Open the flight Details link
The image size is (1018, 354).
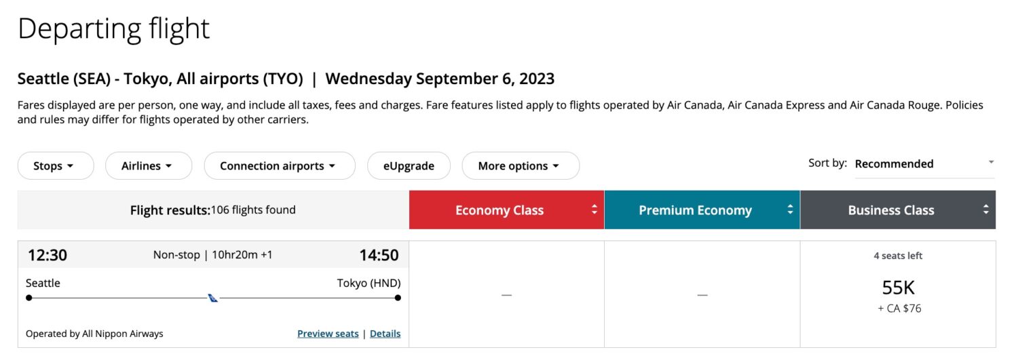click(x=385, y=334)
